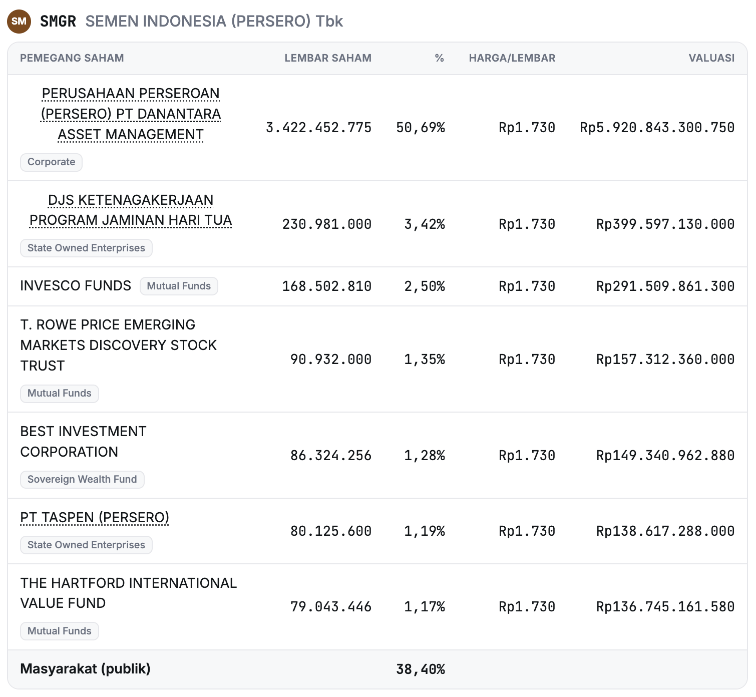The width and height of the screenshot is (756, 697).
Task: Click the 79.043.446 share count
Action: pyautogui.click(x=331, y=607)
